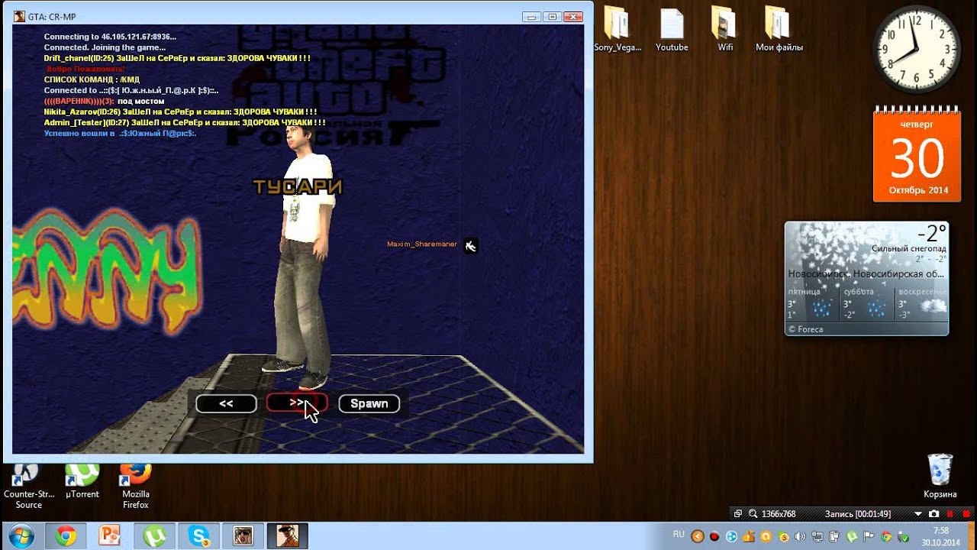The image size is (977, 550).
Task: Launch µTorrent desktop shortcut
Action: (x=82, y=482)
